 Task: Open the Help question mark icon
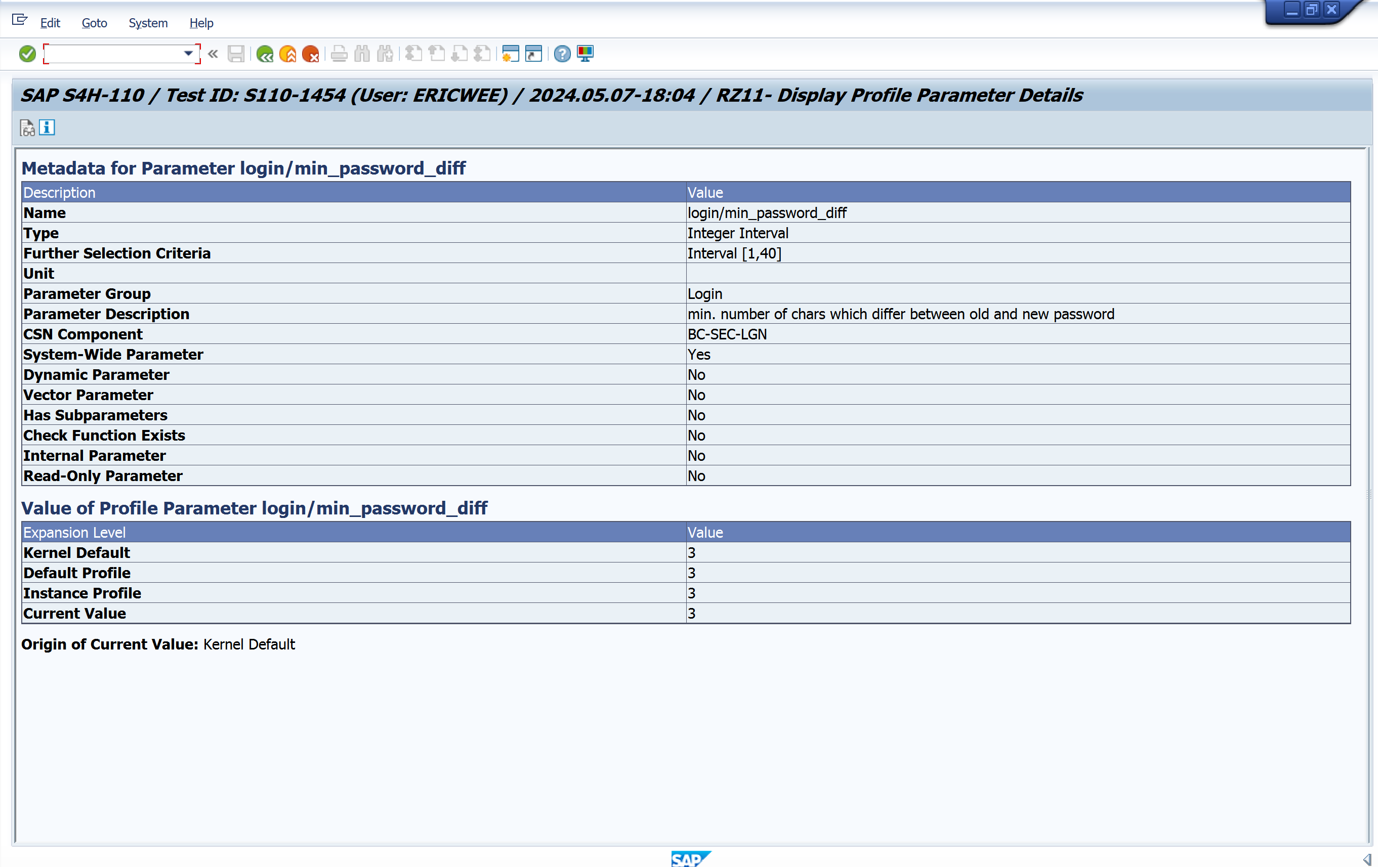(562, 54)
